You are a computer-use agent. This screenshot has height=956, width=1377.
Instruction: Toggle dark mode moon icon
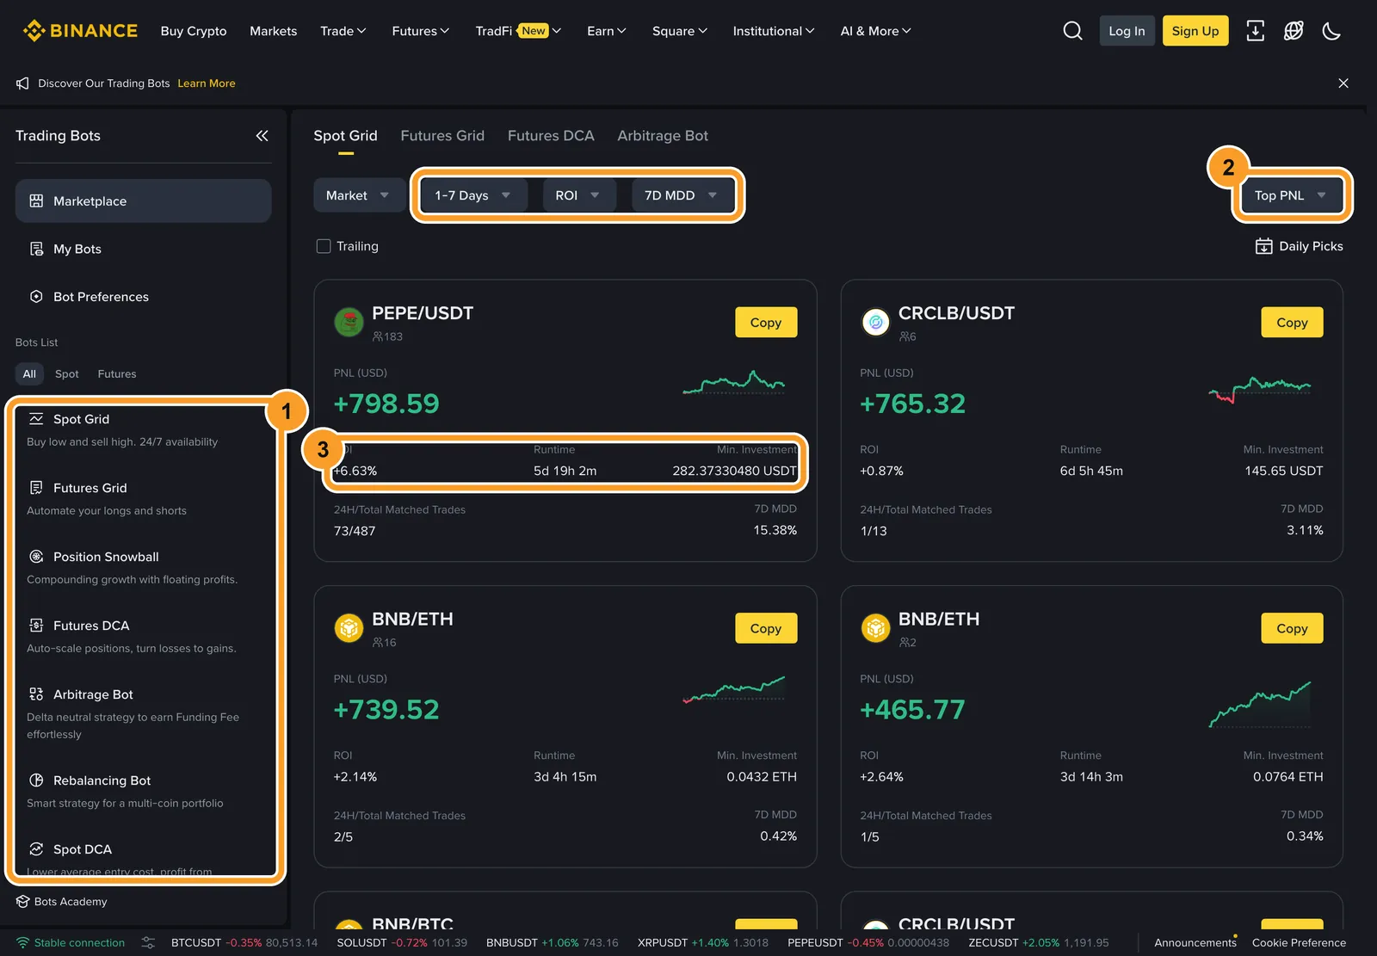[x=1331, y=31]
